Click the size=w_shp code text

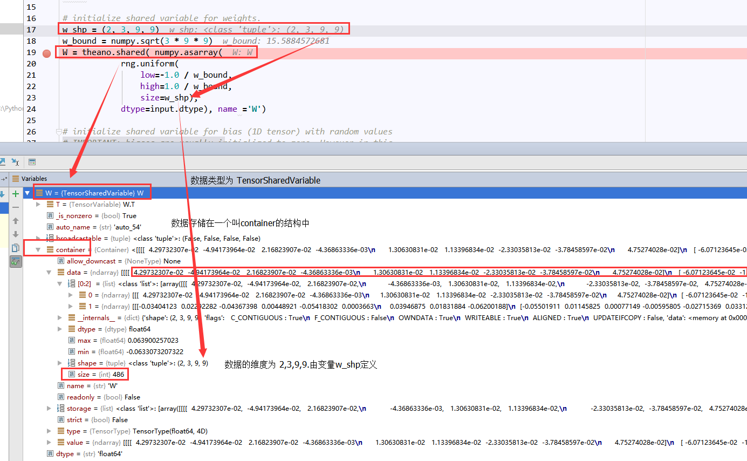pos(165,98)
